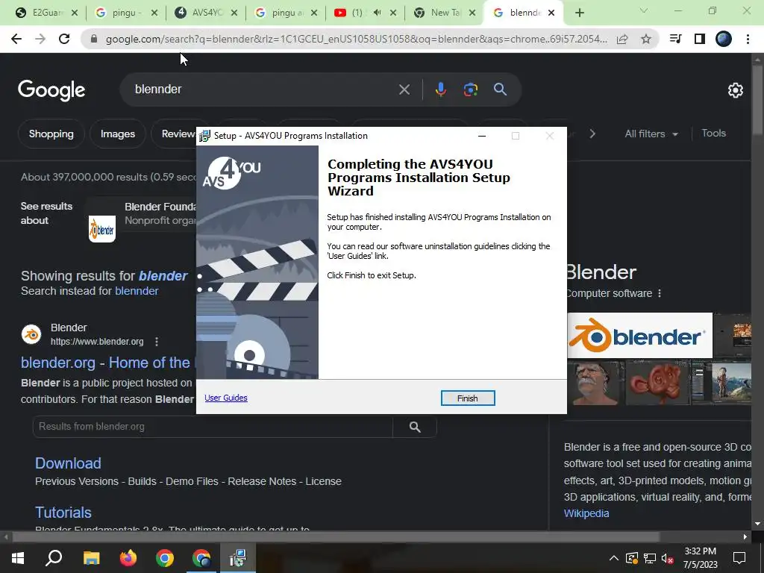
Task: Select the AVS4YOU setup taskbar icon
Action: point(238,558)
